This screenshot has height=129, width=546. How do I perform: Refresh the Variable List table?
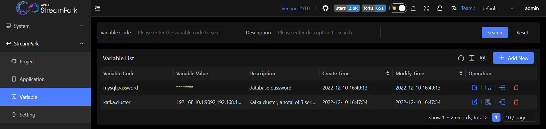461,58
